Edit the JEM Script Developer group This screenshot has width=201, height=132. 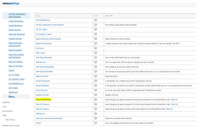[96, 67]
